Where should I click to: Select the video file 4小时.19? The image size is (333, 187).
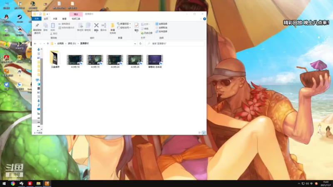tap(95, 61)
